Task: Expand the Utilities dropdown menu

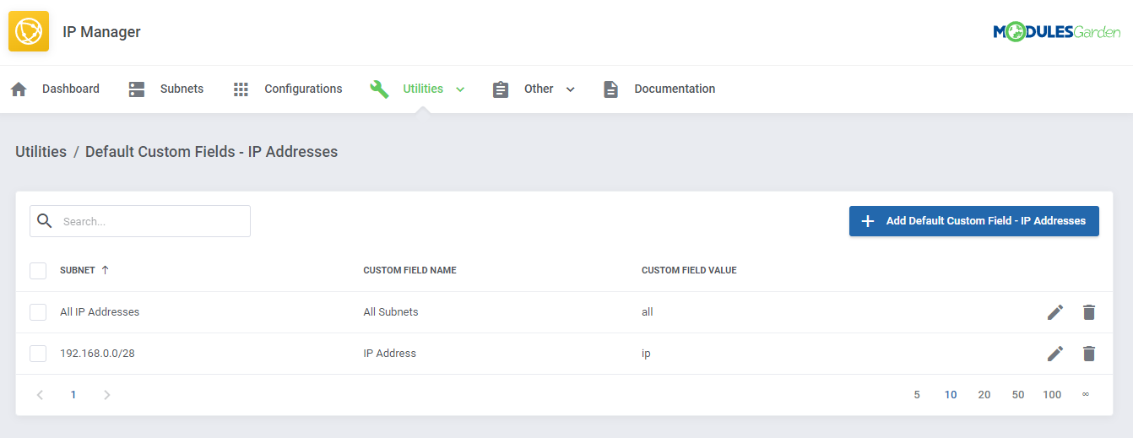Action: [460, 89]
